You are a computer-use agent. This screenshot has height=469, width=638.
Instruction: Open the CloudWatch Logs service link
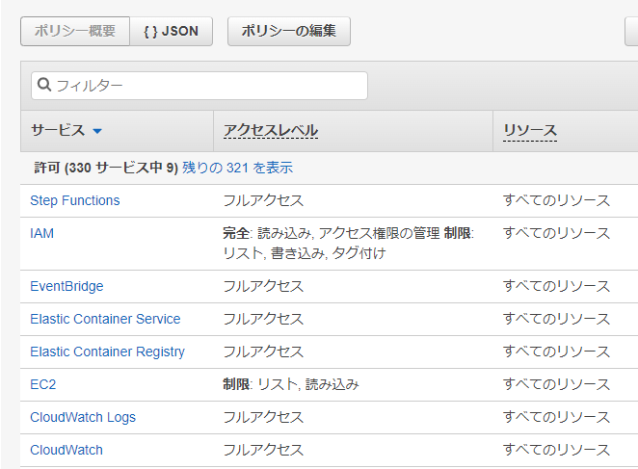[83, 417]
